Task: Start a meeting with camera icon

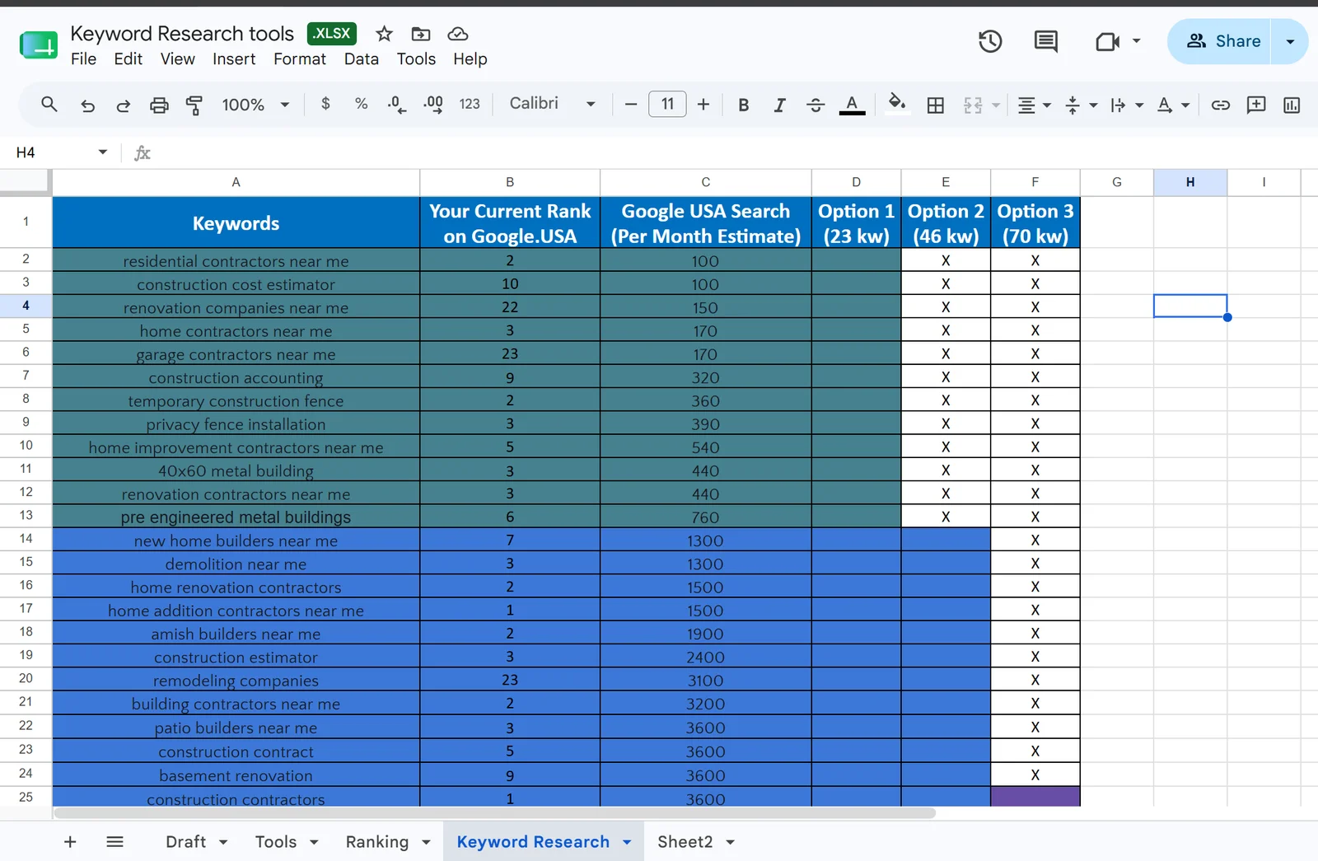Action: [x=1107, y=41]
